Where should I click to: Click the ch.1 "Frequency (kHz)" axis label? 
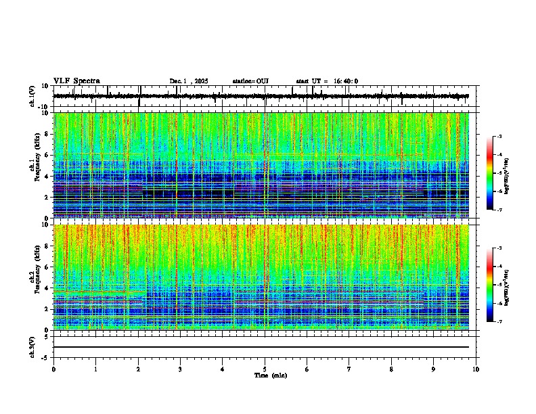[x=37, y=157]
